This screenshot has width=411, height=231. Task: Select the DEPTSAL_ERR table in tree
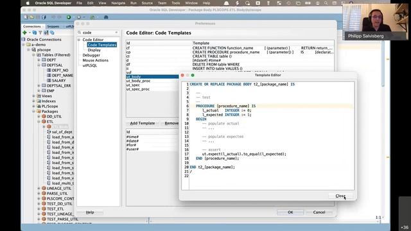tap(58, 85)
